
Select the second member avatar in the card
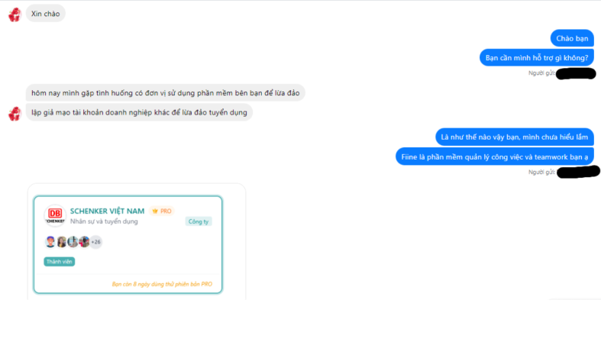(61, 242)
